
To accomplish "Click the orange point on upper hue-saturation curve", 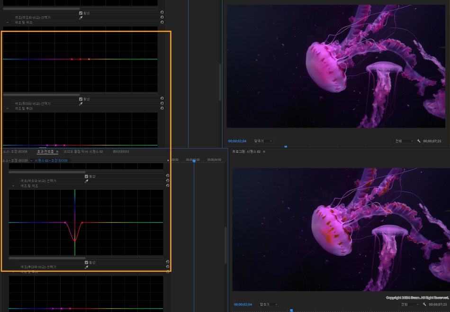I will pos(89,59).
